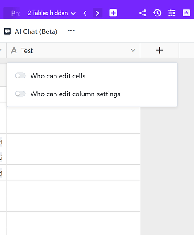Go to next table using right chevron

pos(97,13)
